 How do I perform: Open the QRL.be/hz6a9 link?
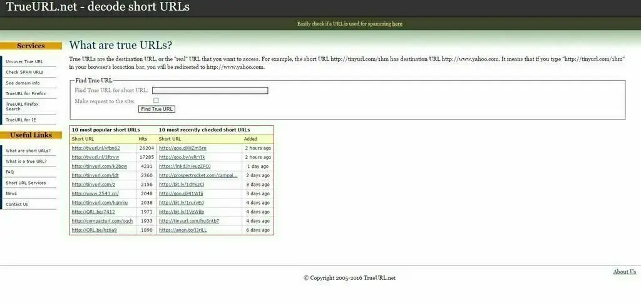point(94,230)
